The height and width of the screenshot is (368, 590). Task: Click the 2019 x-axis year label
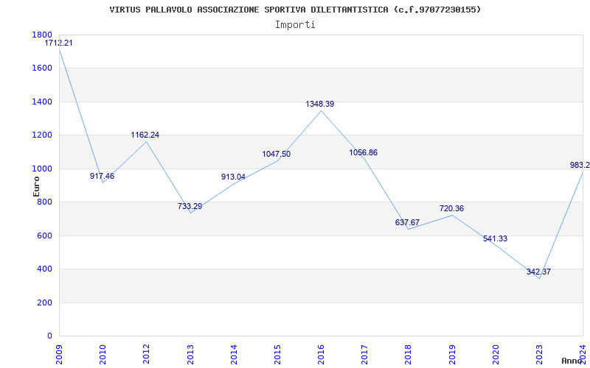452,354
